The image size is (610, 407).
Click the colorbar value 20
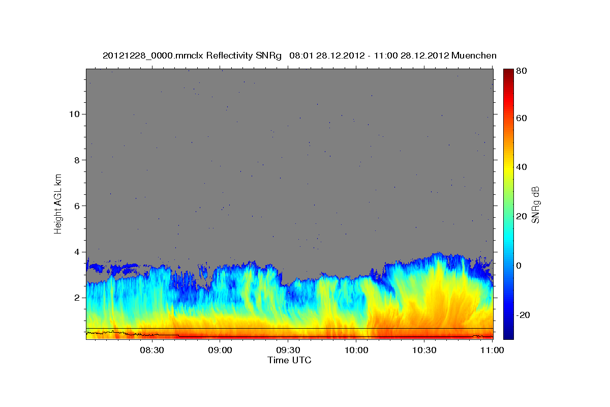(x=521, y=216)
